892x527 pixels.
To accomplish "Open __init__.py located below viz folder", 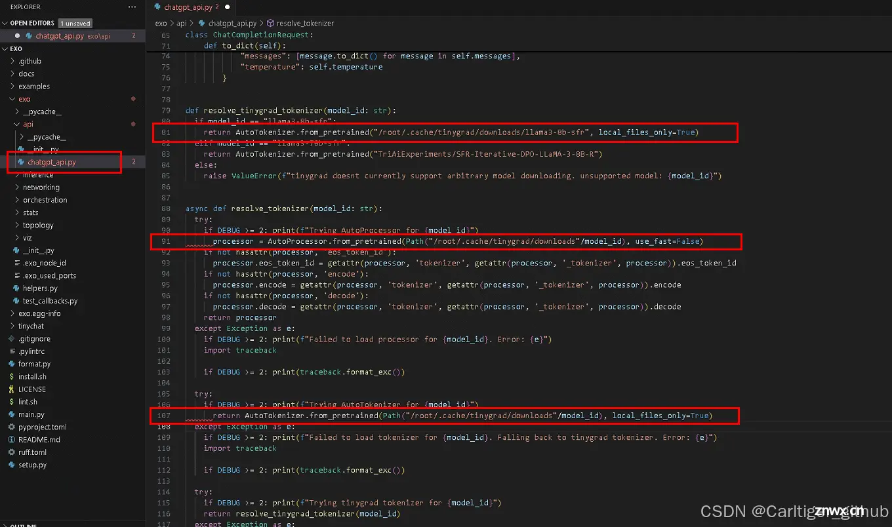I will [38, 250].
